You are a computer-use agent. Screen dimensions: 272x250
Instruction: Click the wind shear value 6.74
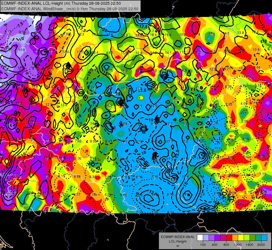pyautogui.click(x=123, y=213)
